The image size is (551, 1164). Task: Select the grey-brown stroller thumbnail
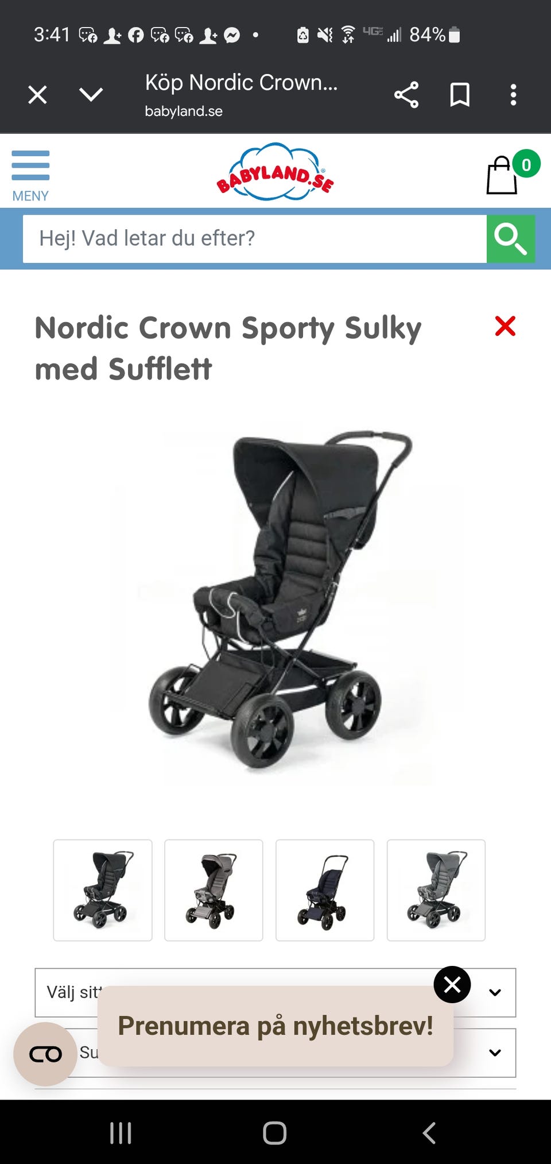(x=214, y=890)
